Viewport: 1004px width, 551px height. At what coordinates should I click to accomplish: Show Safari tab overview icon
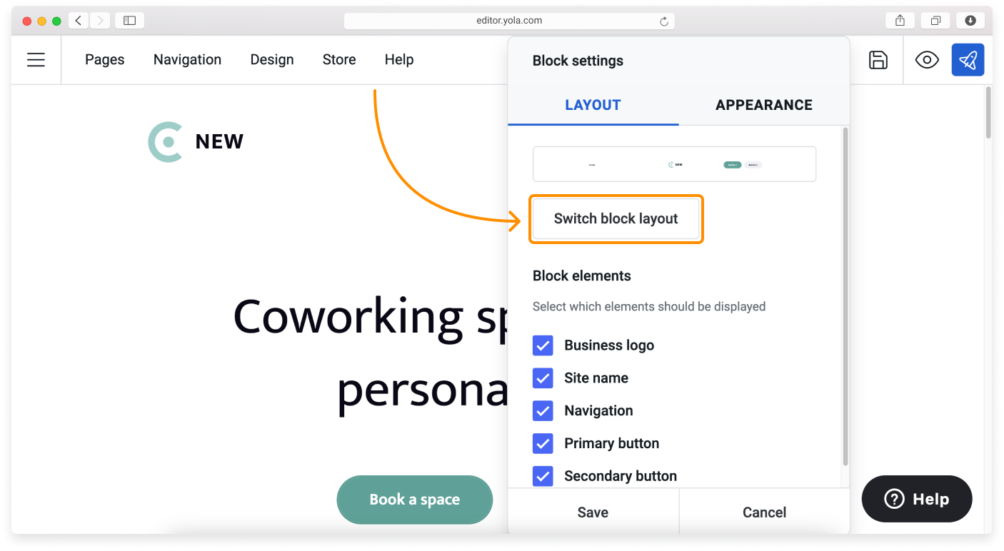[x=935, y=21]
